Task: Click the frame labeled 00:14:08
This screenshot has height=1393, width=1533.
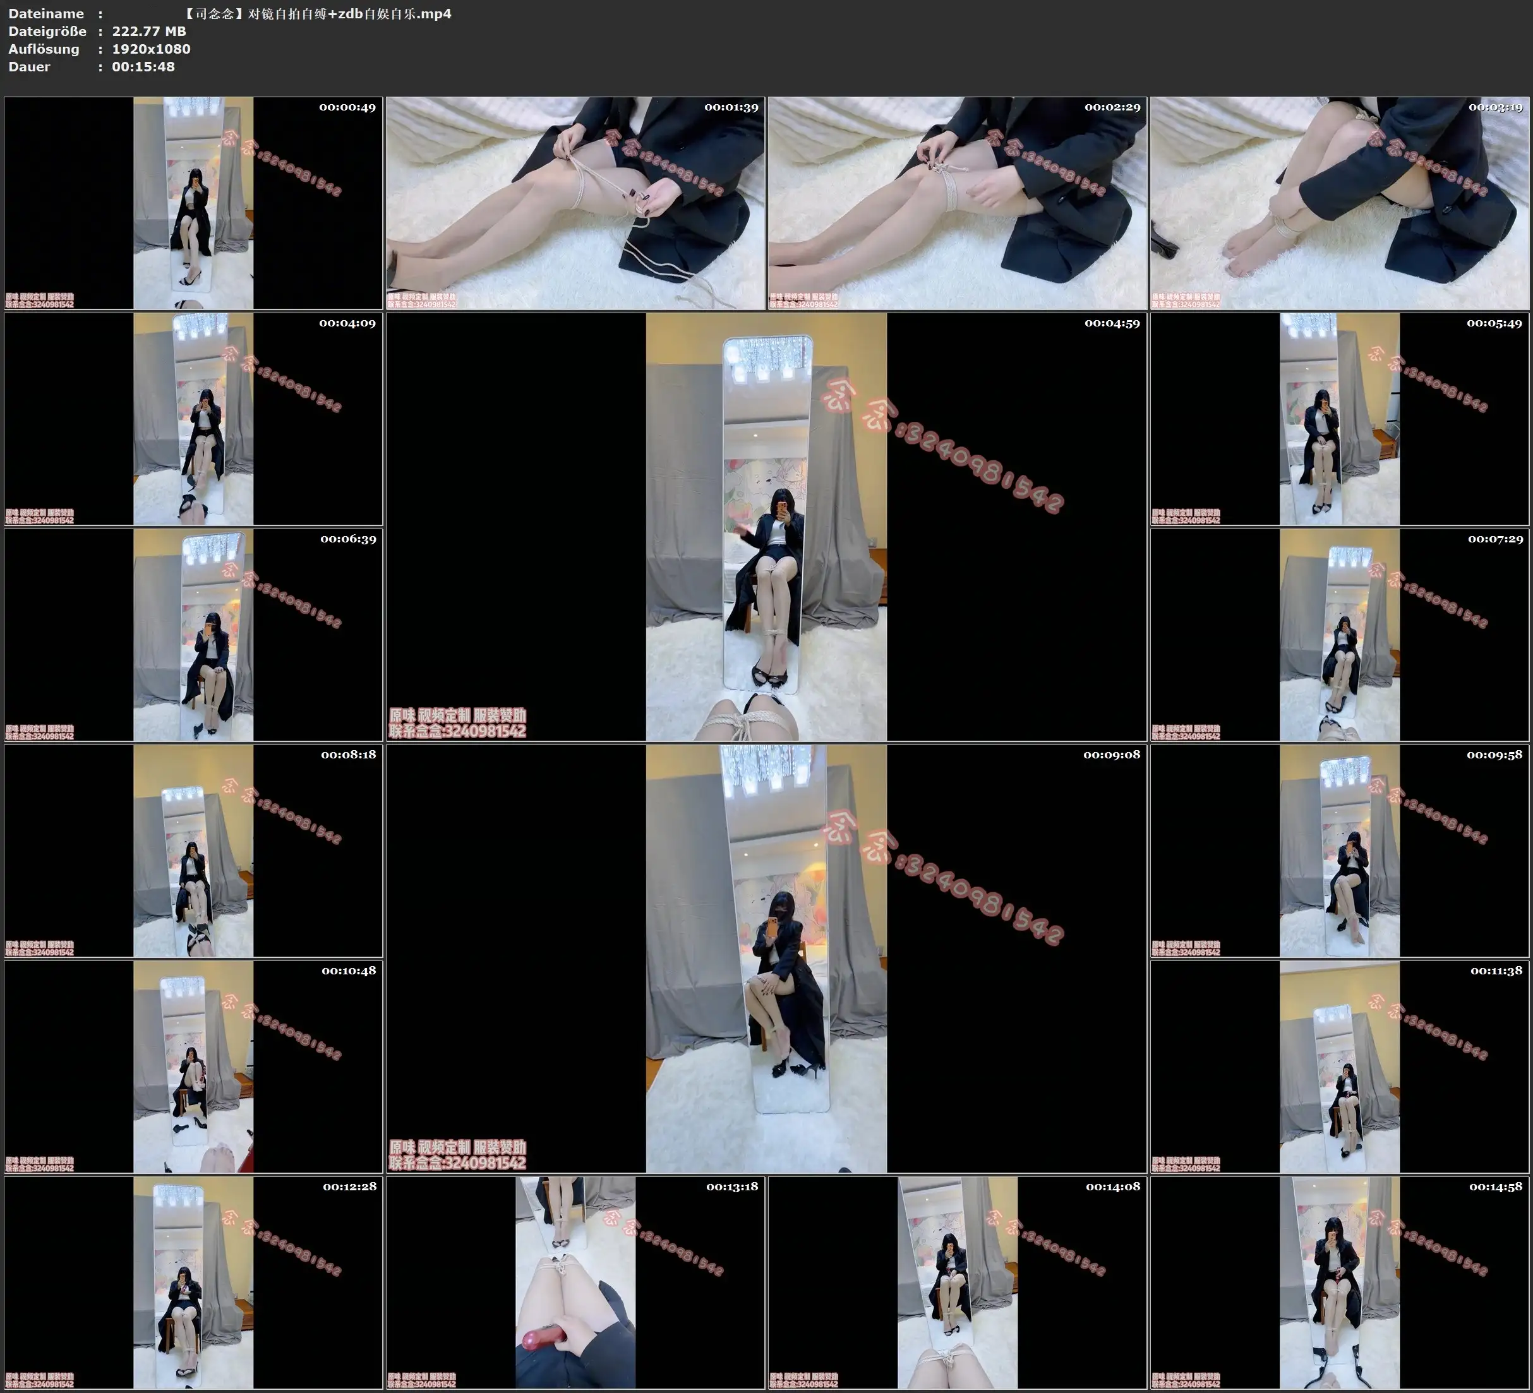Action: 958,1282
